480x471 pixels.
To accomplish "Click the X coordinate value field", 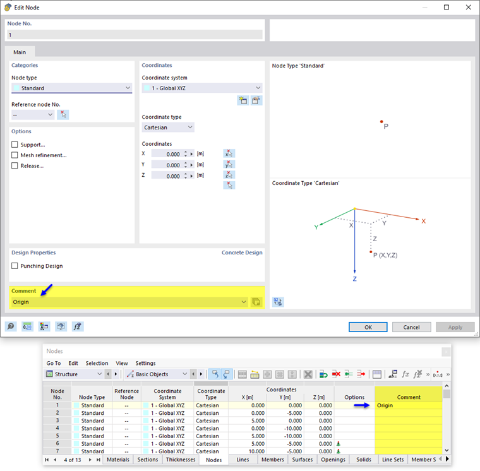I will (166, 154).
